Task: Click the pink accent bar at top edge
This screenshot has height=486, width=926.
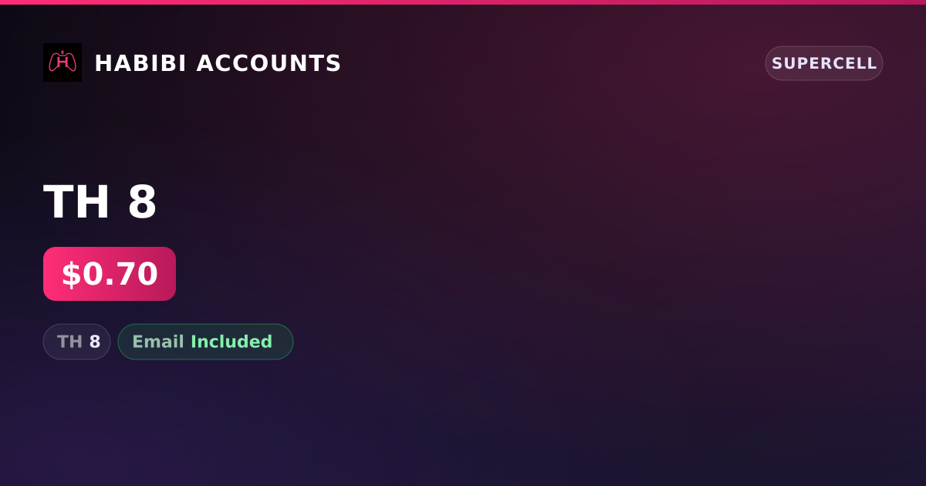Action: pyautogui.click(x=463, y=2)
